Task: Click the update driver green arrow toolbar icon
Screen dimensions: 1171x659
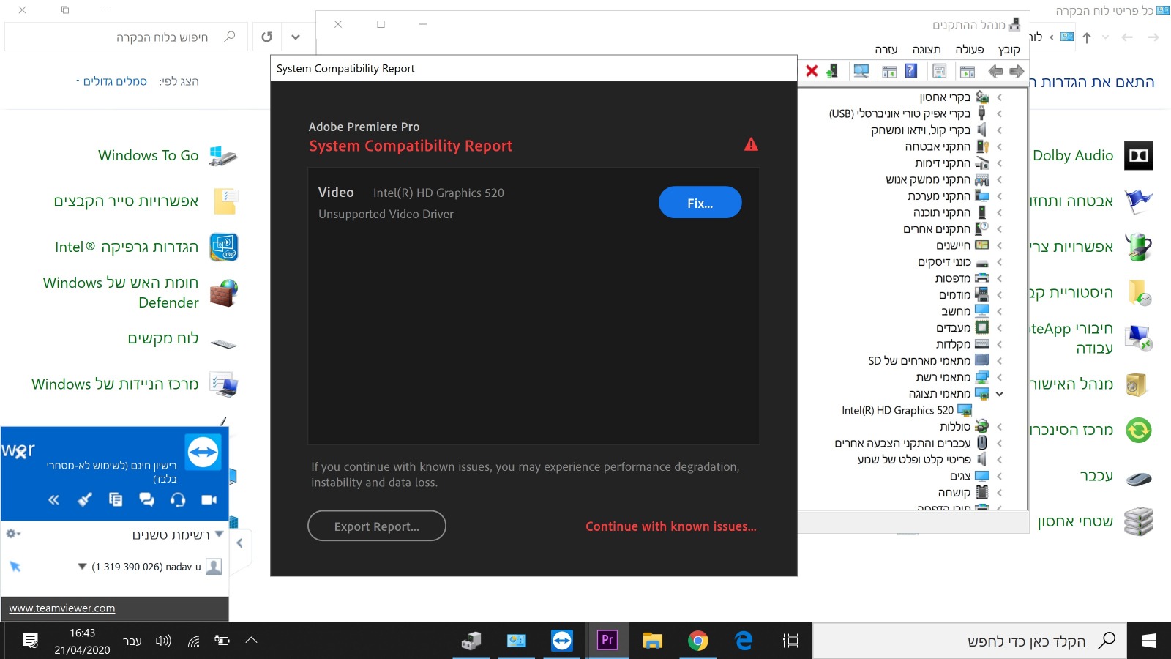Action: [832, 71]
